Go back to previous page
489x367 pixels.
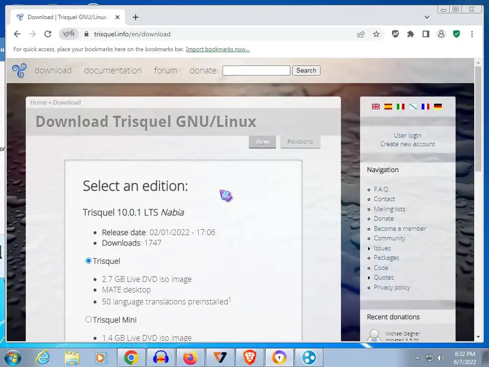17,34
